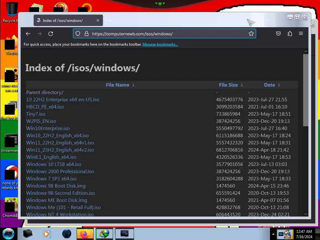Image resolution: width=320 pixels, height=240 pixels.
Task: Download Windows 2000 Professional.iso
Action: point(60,172)
